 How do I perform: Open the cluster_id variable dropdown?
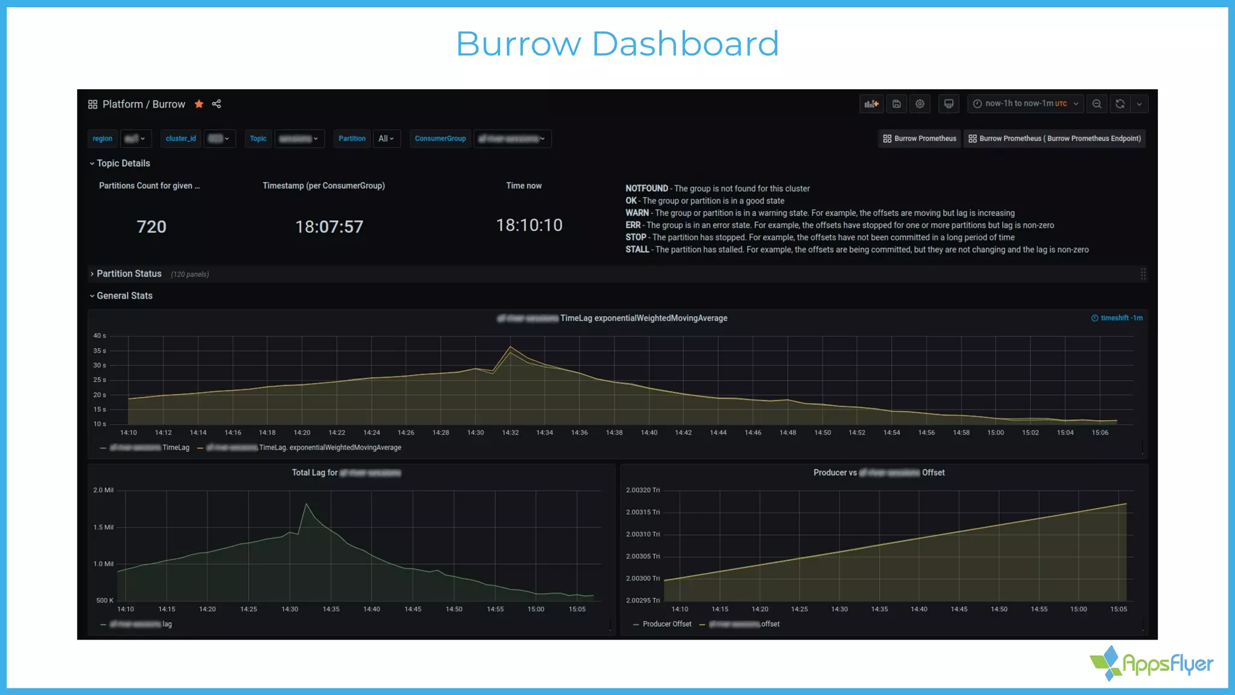tap(219, 139)
